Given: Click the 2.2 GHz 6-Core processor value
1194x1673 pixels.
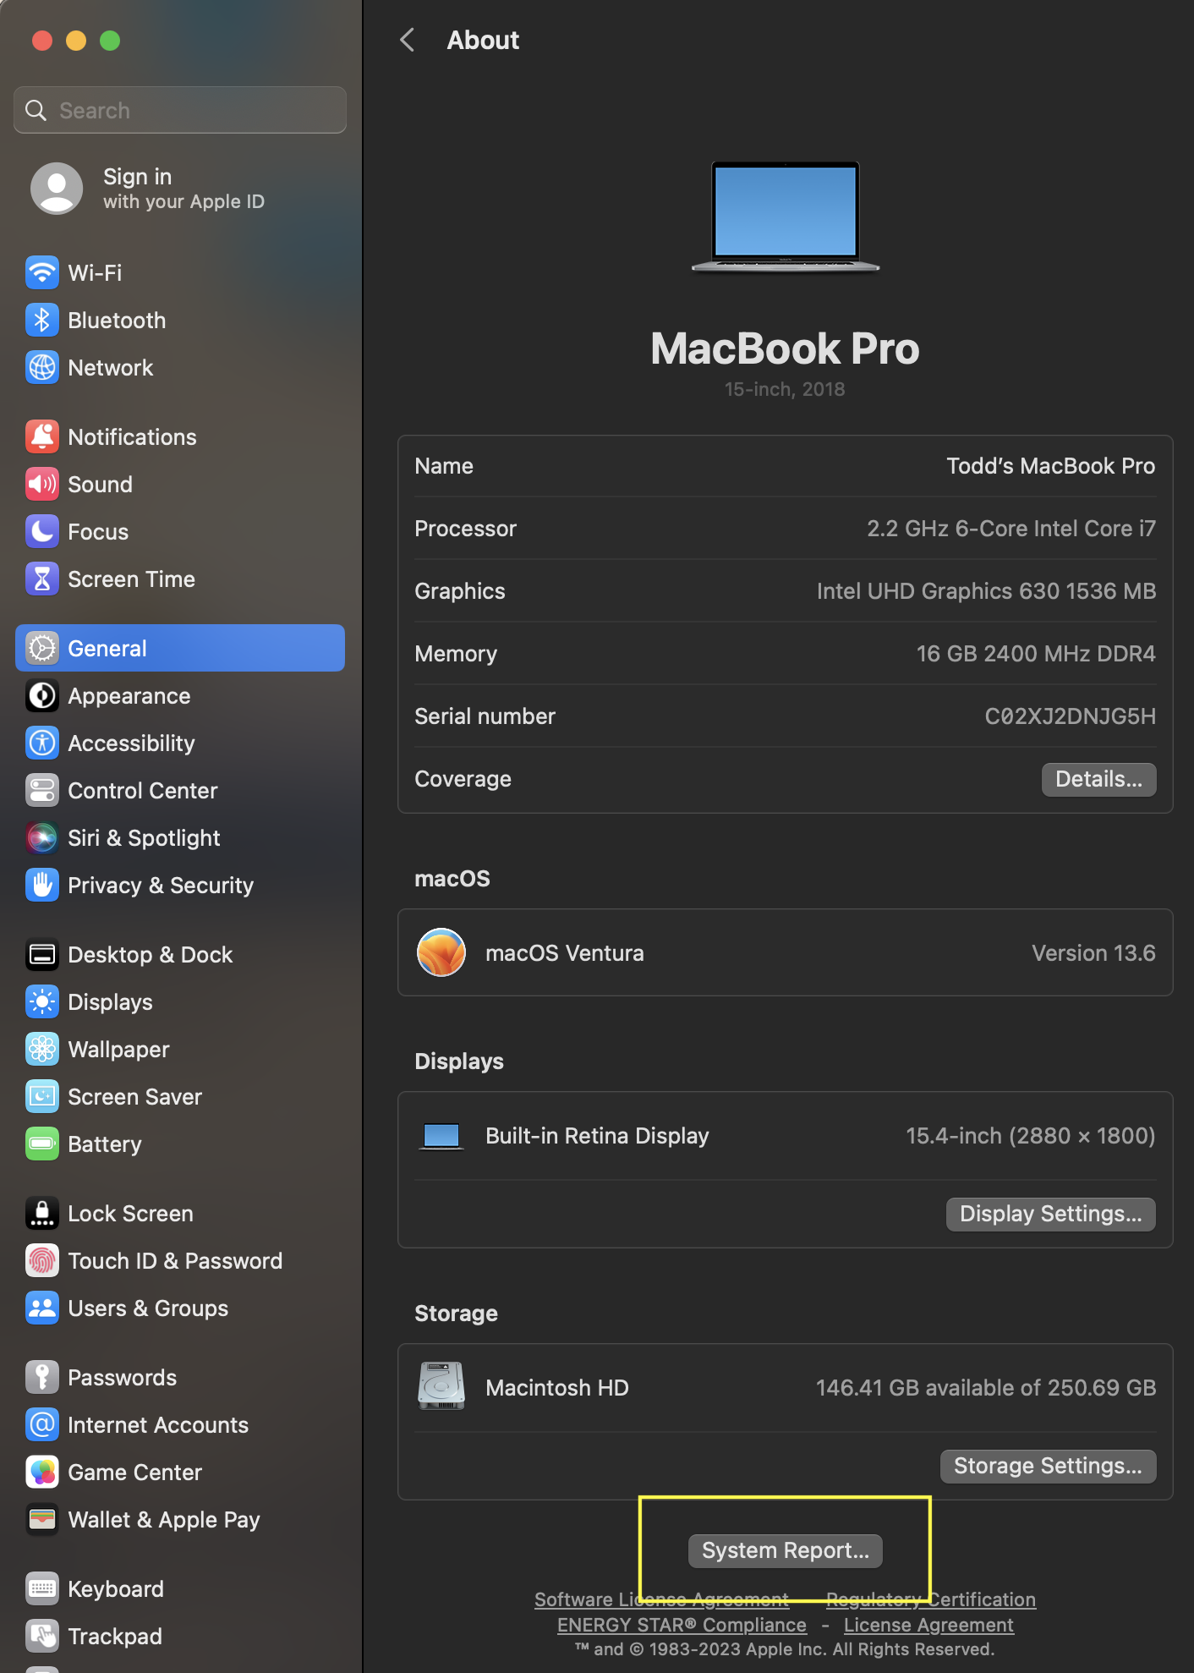Looking at the screenshot, I should point(1011,529).
